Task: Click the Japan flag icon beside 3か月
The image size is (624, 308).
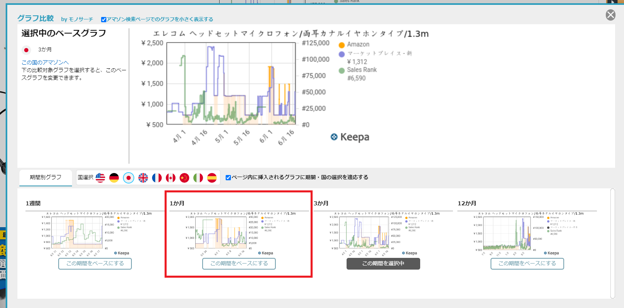Action: tap(26, 50)
